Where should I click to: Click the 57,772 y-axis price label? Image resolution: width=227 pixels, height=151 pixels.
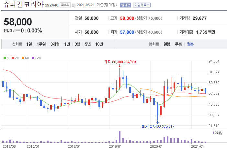[x=214, y=93]
